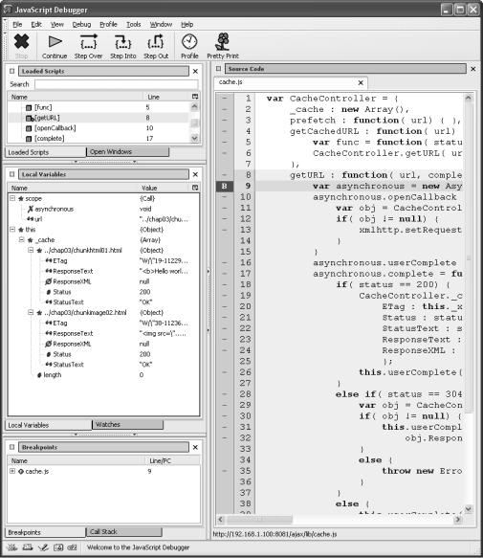This screenshot has height=558, width=483.
Task: Open the IRC chat status bar icon
Action: [x=72, y=547]
